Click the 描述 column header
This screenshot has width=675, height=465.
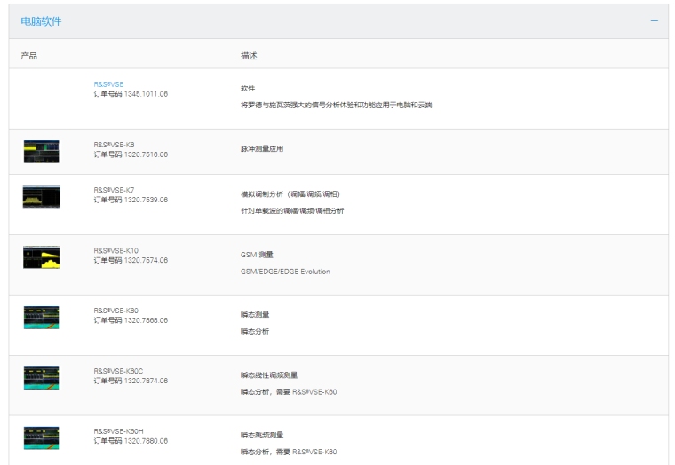pyautogui.click(x=249, y=56)
